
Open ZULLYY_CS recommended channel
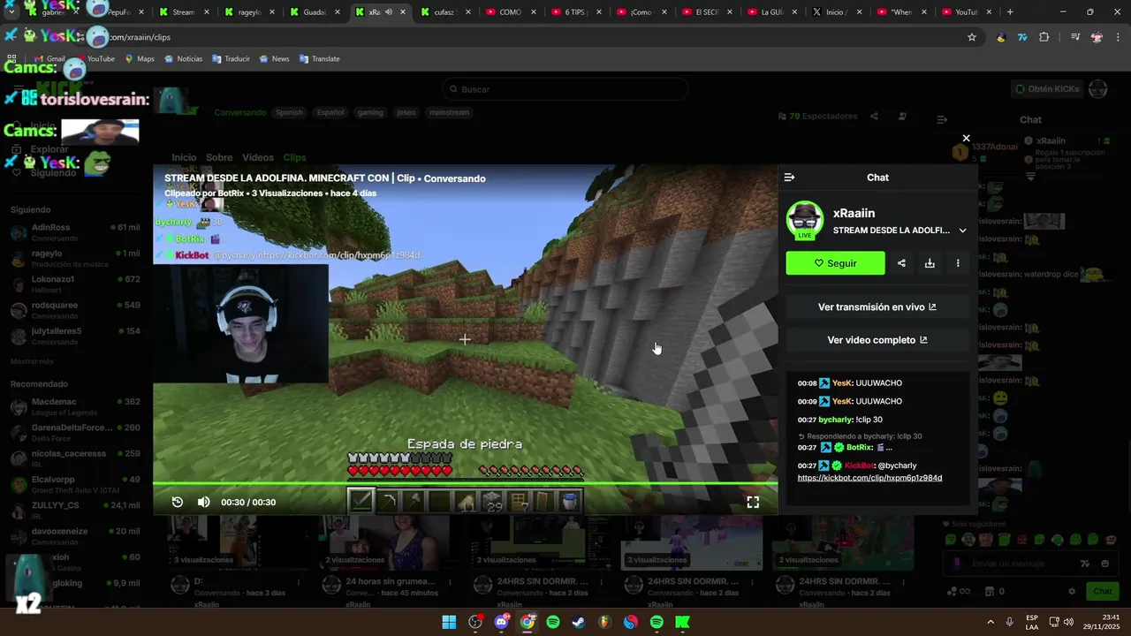pos(74,510)
